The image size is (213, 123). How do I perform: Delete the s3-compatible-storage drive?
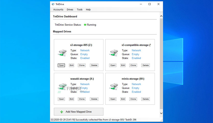click(x=145, y=65)
